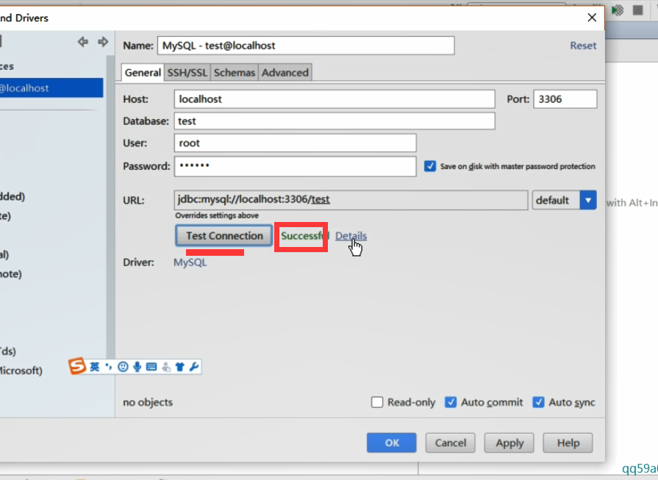
Task: Toggle the Auto commit checkbox
Action: (x=450, y=402)
